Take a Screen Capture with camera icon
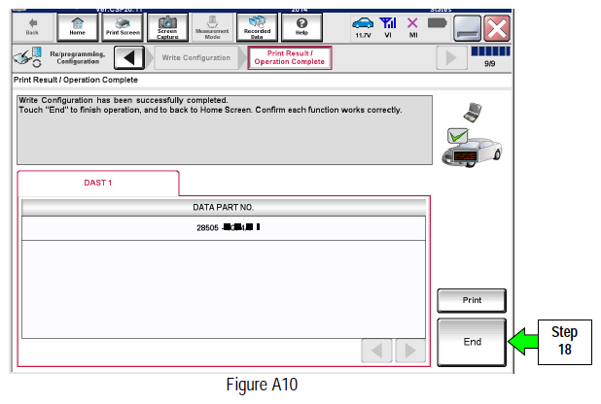The height and width of the screenshot is (404, 601). point(167,27)
